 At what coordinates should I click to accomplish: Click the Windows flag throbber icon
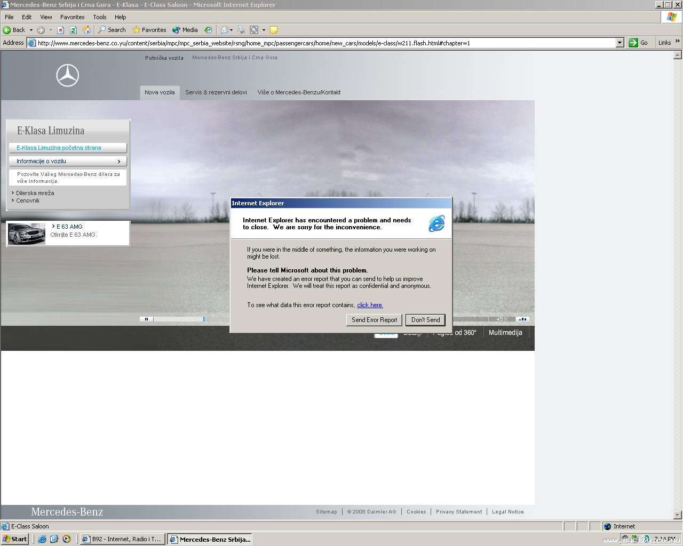pyautogui.click(x=672, y=17)
